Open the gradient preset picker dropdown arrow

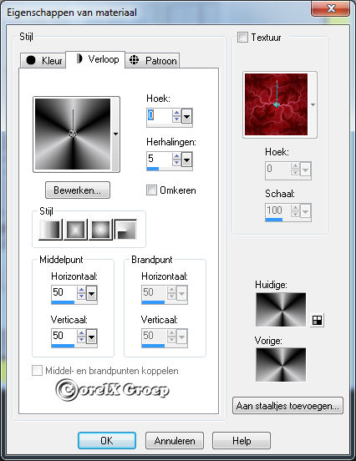pos(115,134)
